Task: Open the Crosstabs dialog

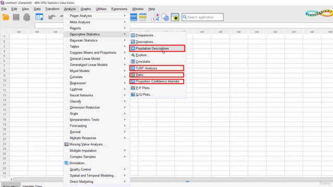Action: coord(158,61)
